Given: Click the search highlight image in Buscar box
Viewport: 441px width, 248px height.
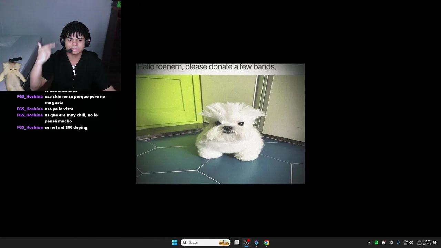Looking at the screenshot, I should (224, 242).
